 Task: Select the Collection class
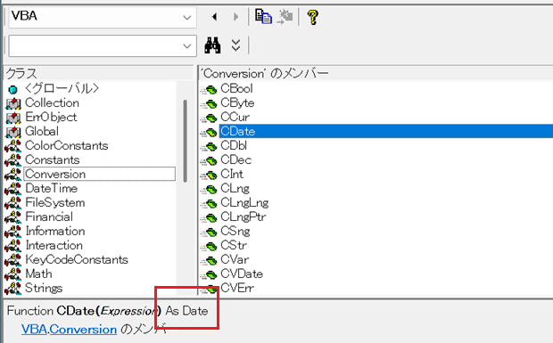click(x=53, y=102)
